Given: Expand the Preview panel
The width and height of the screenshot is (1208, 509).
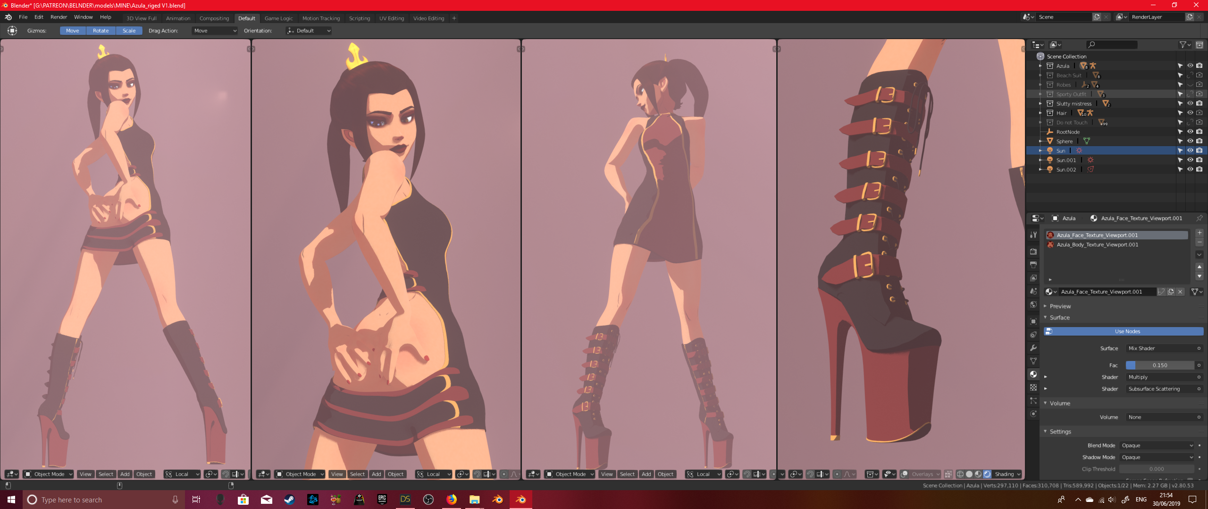Looking at the screenshot, I should (x=1045, y=306).
